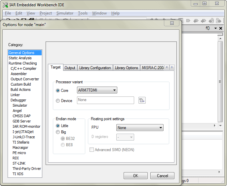Screen dimensions: 227x186
Task: Click the left-pointing tag icon in the toolbar
Action: point(196,21)
